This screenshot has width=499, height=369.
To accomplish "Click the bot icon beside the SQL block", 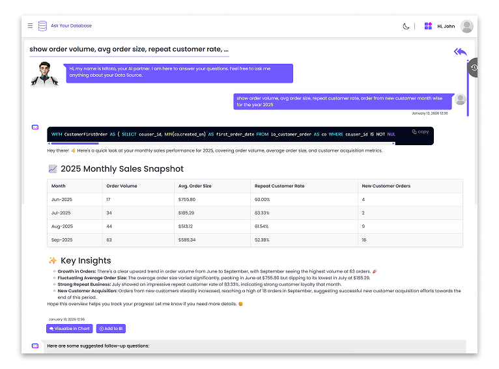I will coord(35,127).
